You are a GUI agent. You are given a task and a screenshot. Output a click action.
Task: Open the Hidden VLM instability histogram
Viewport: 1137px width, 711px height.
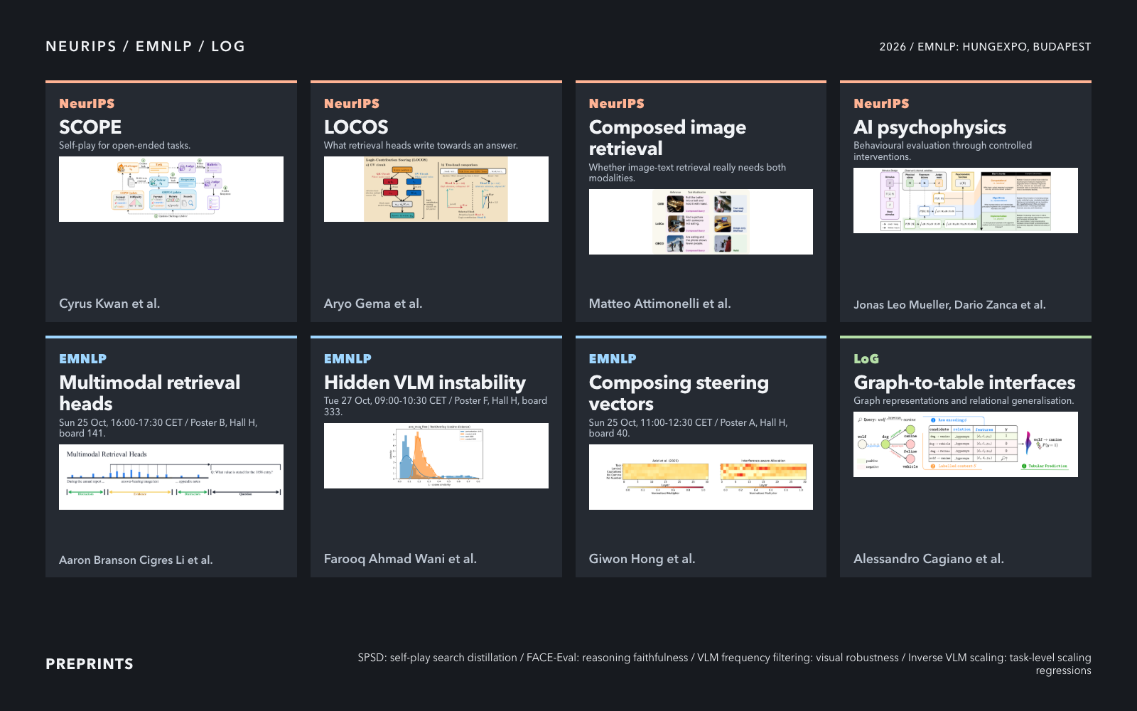[436, 456]
